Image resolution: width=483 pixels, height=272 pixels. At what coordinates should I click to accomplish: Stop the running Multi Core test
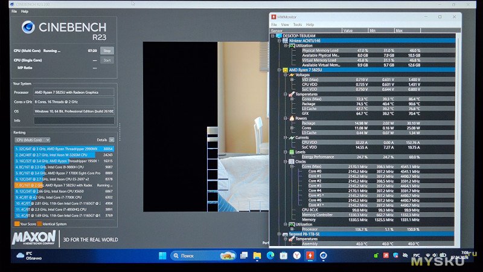(107, 51)
